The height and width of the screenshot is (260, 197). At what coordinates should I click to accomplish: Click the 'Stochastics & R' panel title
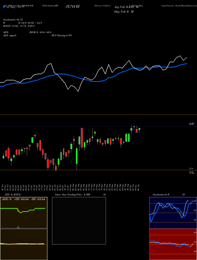click(161, 195)
